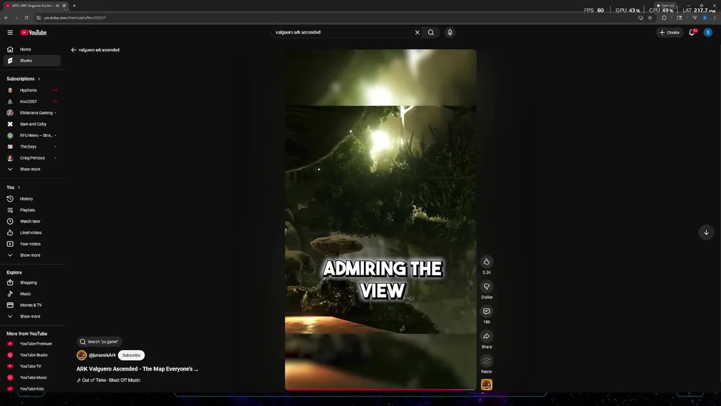Open Liked videos
Screen dimensions: 721x406
point(32,233)
